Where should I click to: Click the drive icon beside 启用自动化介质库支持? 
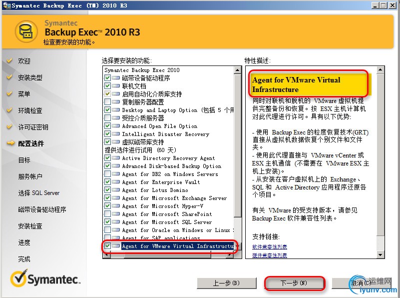116,94
